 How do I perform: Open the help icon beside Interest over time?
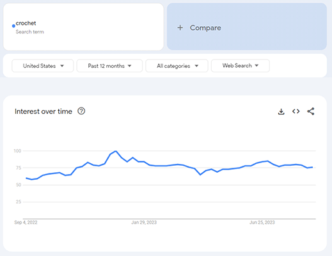[81, 111]
